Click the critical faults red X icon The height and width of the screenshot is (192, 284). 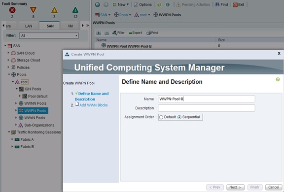[x=12, y=10]
